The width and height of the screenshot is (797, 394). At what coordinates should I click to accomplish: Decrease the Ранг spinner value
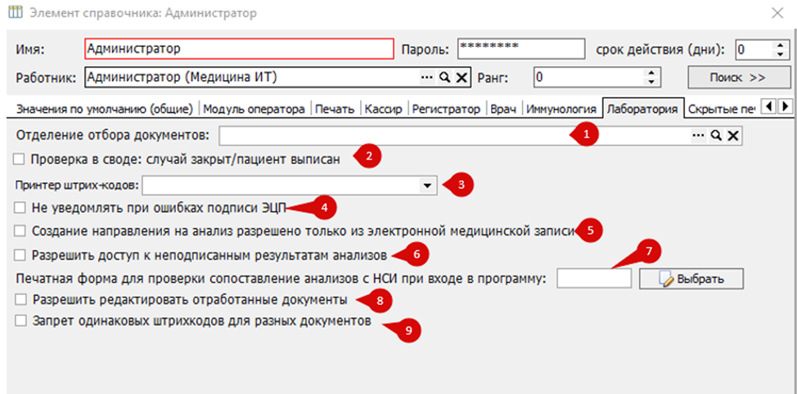651,83
